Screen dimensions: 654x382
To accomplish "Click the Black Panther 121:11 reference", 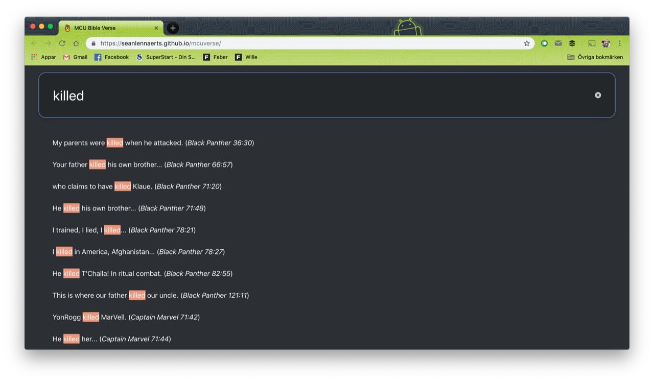I will click(215, 295).
